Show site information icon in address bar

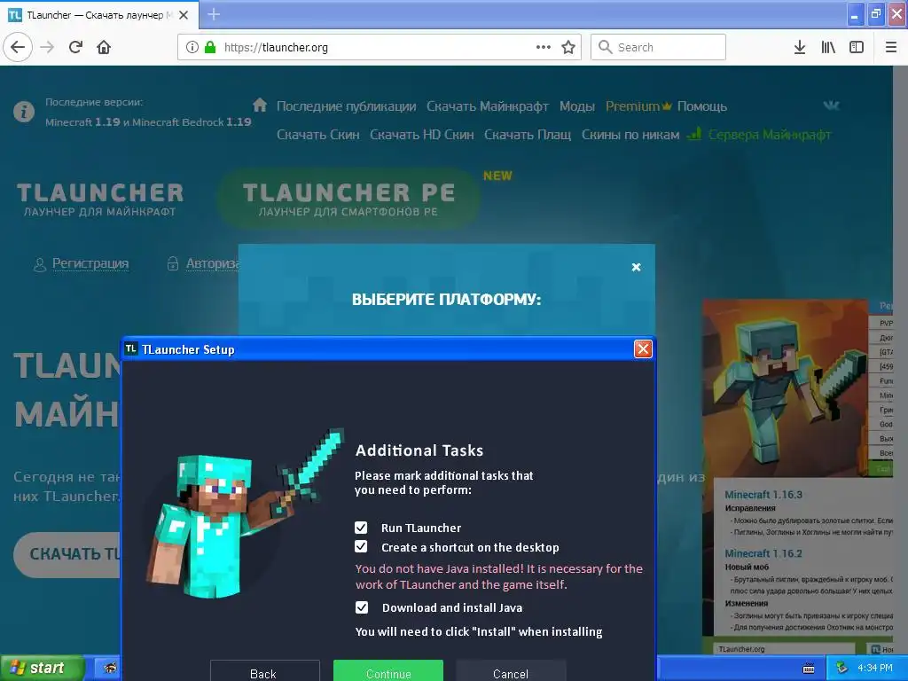192,48
